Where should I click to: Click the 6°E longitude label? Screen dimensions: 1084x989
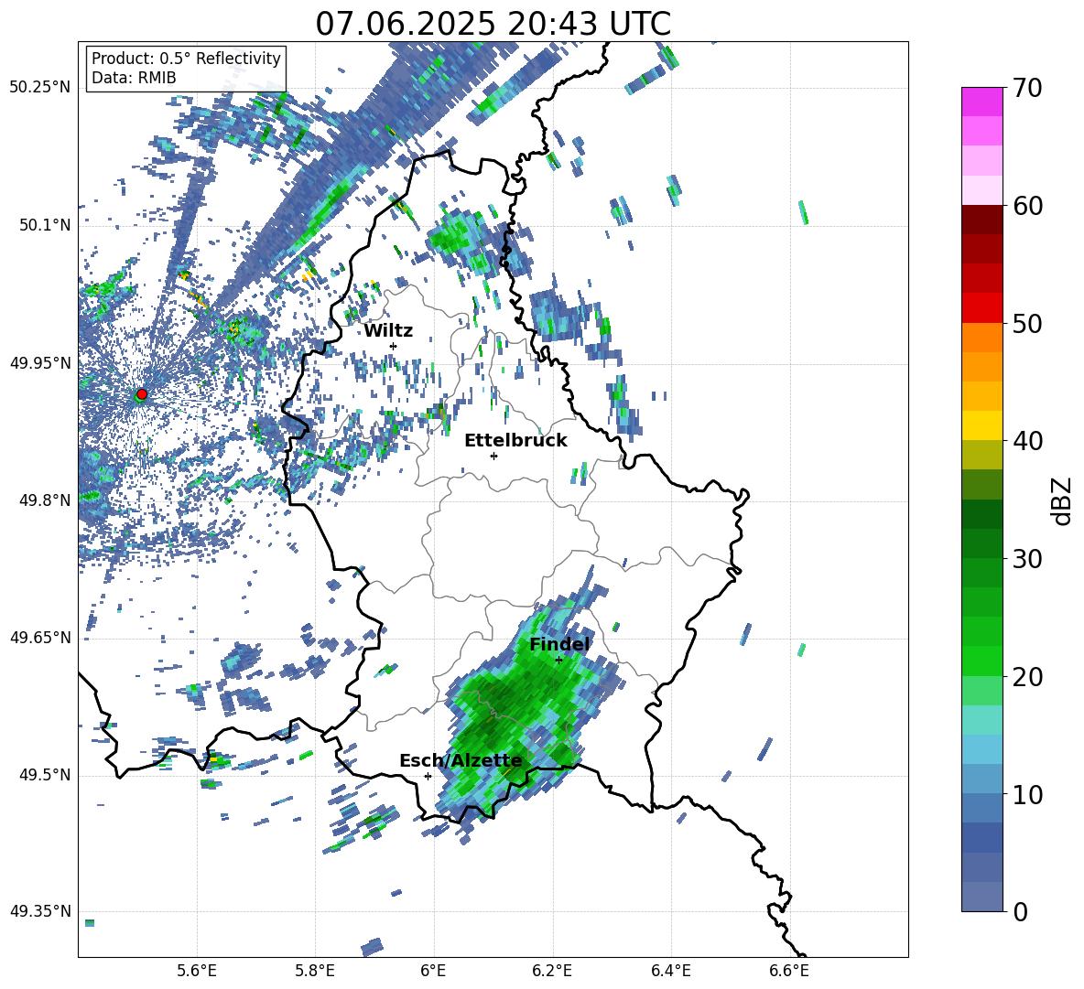(x=433, y=971)
